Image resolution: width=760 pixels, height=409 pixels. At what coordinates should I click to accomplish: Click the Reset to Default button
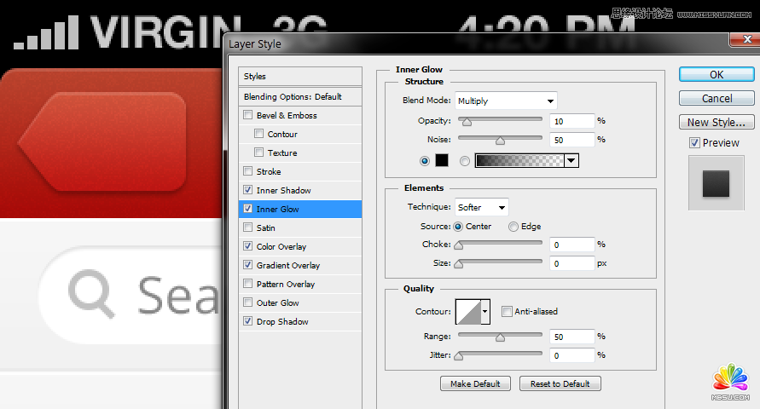560,383
